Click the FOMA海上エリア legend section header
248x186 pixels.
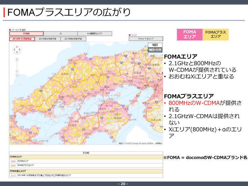coord(86,171)
